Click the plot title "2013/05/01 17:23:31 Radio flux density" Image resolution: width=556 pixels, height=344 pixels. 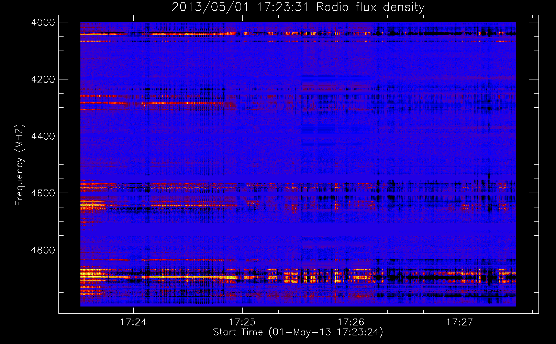pyautogui.click(x=298, y=7)
